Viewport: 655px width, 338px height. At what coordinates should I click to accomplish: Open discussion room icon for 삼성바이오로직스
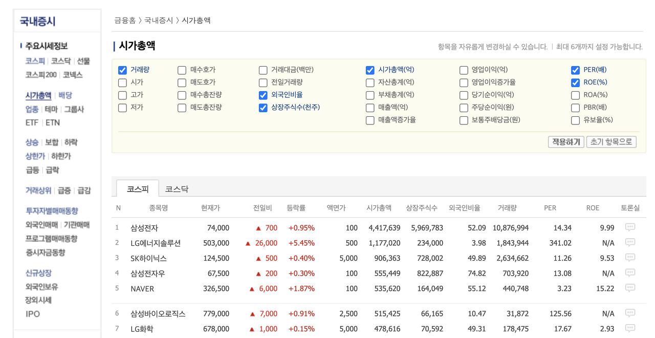(x=630, y=313)
